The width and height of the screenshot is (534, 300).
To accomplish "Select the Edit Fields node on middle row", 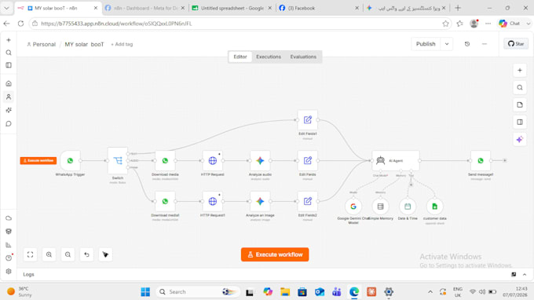I will (308, 160).
